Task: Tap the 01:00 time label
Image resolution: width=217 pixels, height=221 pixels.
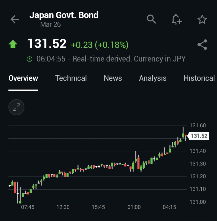Action: pos(134,207)
